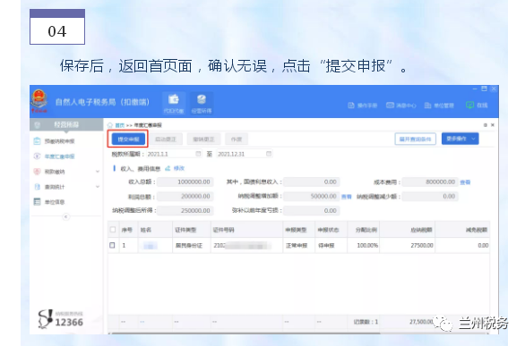The width and height of the screenshot is (525, 346).
Task: Select 年度汇缴申报 in the sidebar
Action: [x=60, y=156]
